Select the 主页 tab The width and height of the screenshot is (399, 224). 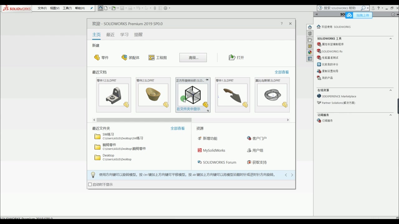(x=96, y=35)
